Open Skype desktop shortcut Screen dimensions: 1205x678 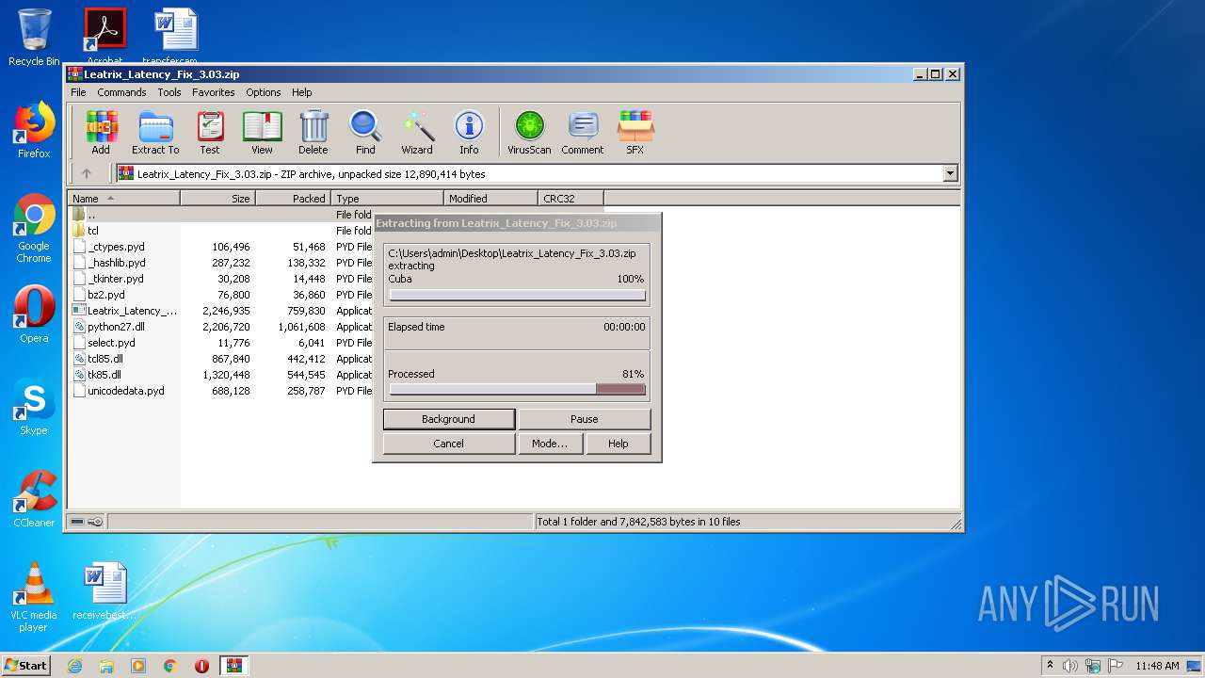click(x=34, y=407)
